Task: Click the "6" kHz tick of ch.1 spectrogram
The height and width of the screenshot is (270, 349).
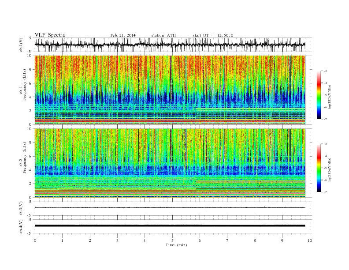Action: tap(30, 83)
